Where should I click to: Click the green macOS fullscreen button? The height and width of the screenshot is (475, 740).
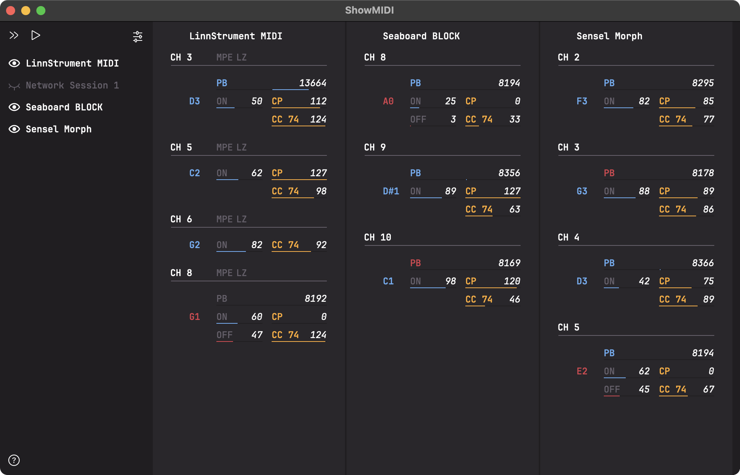point(41,11)
